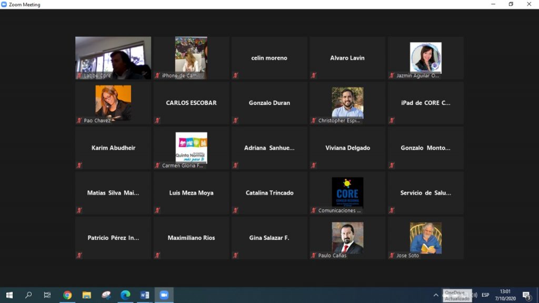Select the Labbe Core video tile
The height and width of the screenshot is (303, 539).
[x=113, y=57]
